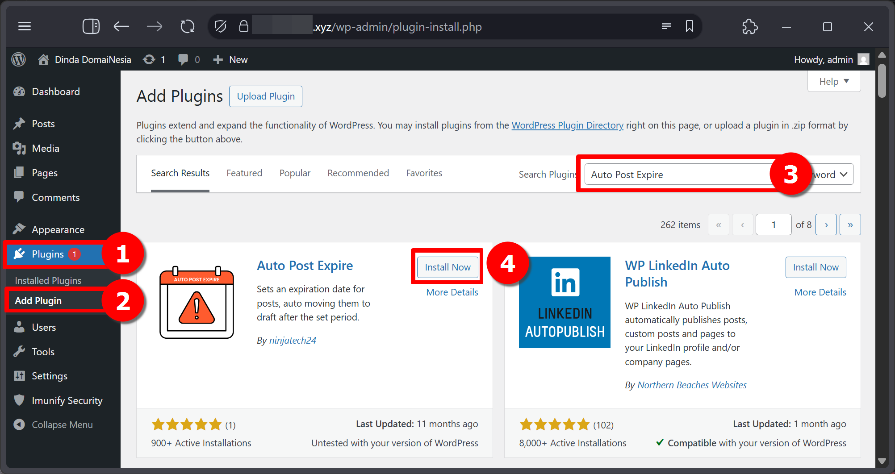Click the '8,000+ Active Installations' text
The image size is (895, 474).
[x=573, y=443]
